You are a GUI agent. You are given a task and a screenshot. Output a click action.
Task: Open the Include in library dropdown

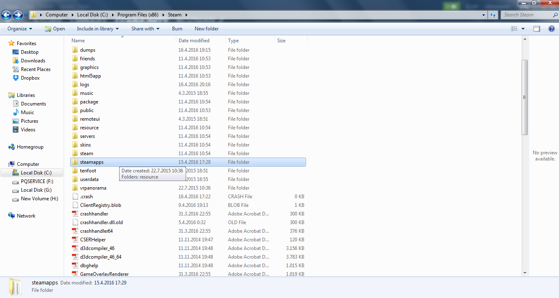(98, 29)
